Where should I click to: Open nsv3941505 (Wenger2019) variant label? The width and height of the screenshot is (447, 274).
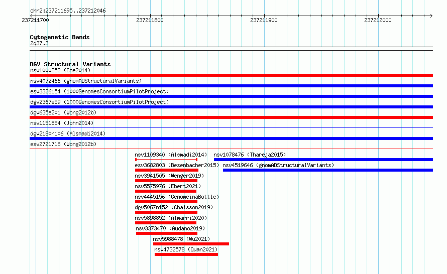click(169, 176)
